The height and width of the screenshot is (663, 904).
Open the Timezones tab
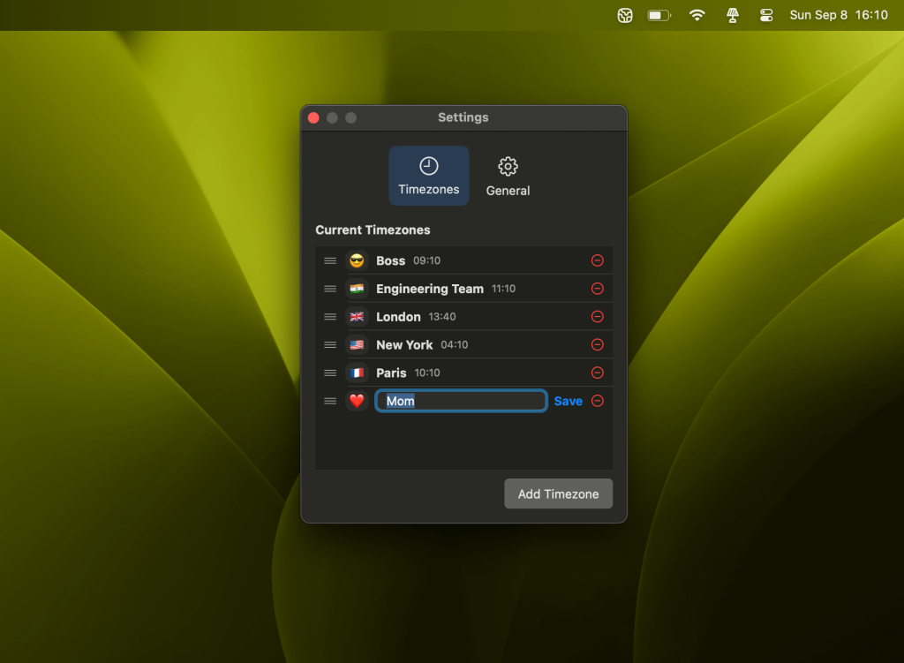pos(429,177)
